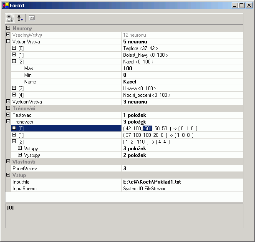This screenshot has width=255, height=242.
Task: Click the Property Pages toolbar icon
Action: tap(32, 18)
